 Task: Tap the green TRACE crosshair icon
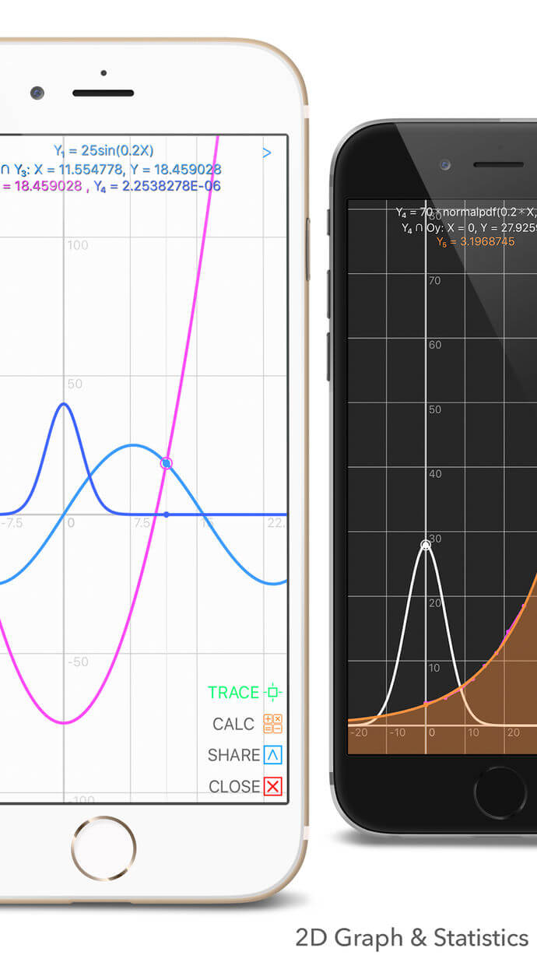272,692
